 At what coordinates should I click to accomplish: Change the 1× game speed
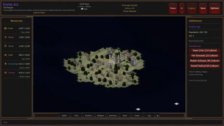pos(182,8)
